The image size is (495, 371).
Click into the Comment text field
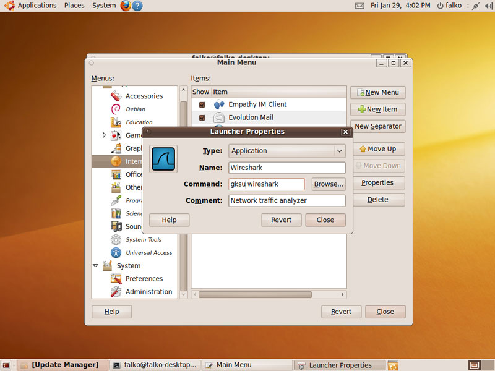click(286, 201)
